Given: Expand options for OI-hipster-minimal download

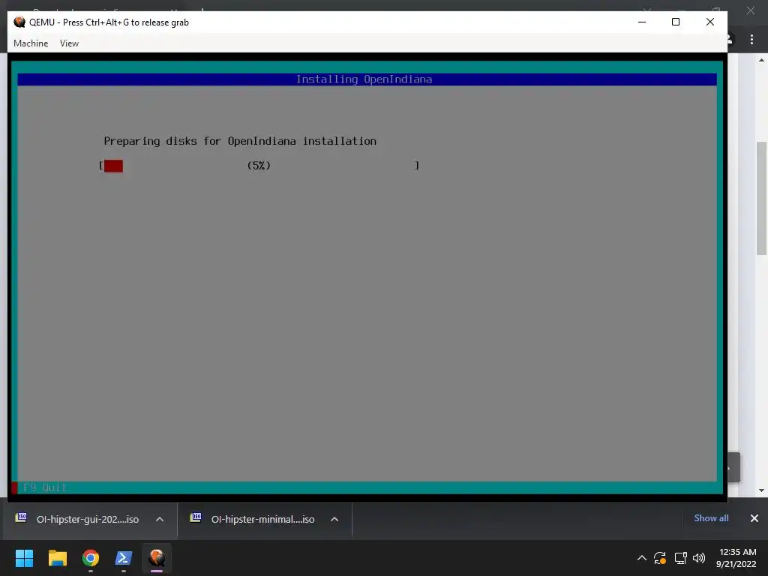Looking at the screenshot, I should (x=334, y=519).
